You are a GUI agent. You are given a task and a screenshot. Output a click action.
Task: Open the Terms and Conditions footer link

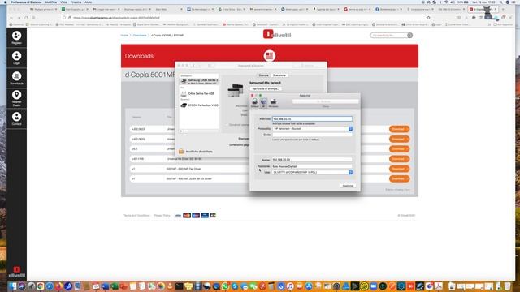136,216
